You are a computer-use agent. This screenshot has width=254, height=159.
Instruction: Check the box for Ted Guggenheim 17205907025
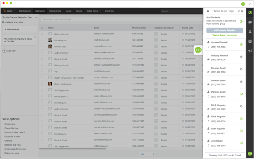(x=42, y=90)
